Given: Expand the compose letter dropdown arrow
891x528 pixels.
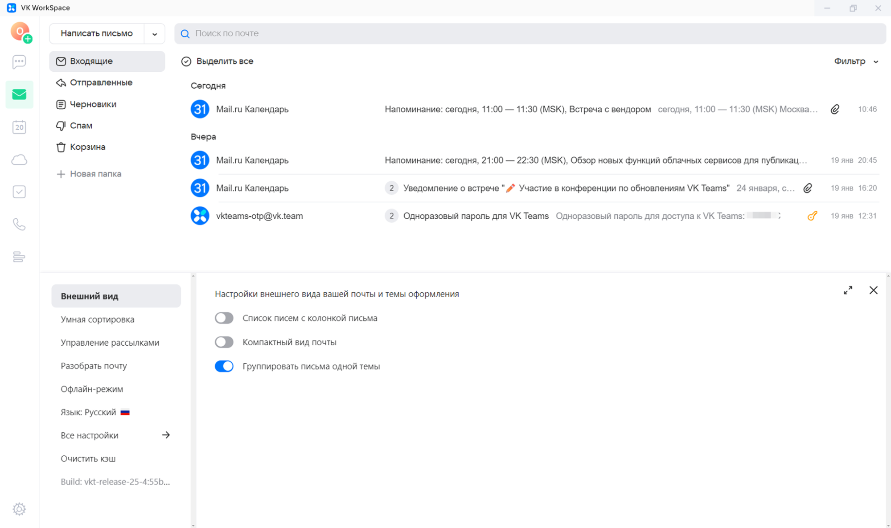Looking at the screenshot, I should tap(155, 34).
